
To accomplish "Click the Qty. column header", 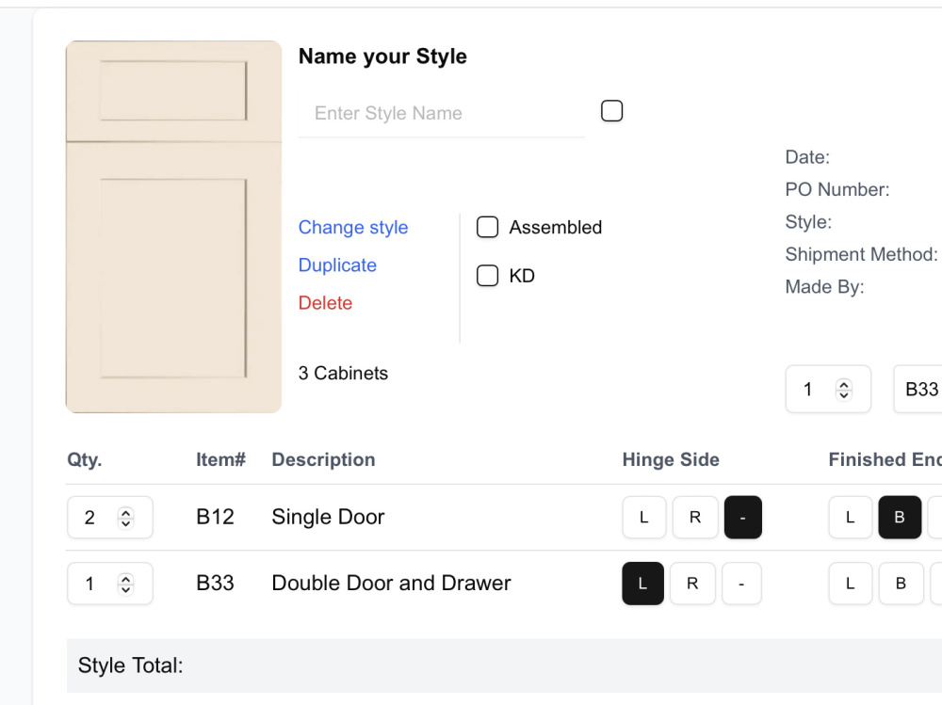I will (x=85, y=460).
